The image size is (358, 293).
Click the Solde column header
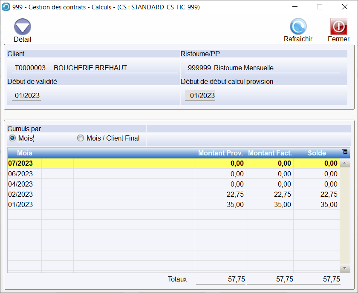(317, 153)
